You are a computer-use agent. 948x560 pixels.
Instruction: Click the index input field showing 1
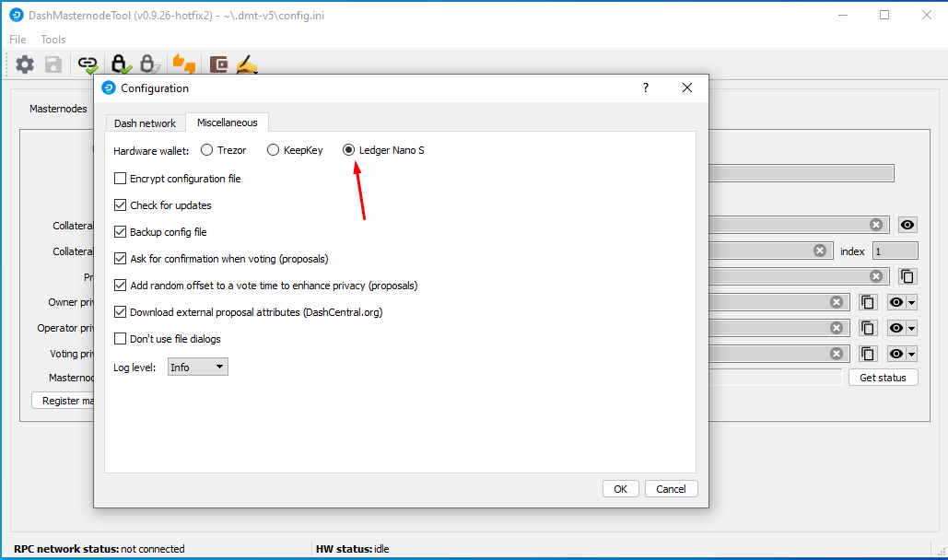[895, 251]
